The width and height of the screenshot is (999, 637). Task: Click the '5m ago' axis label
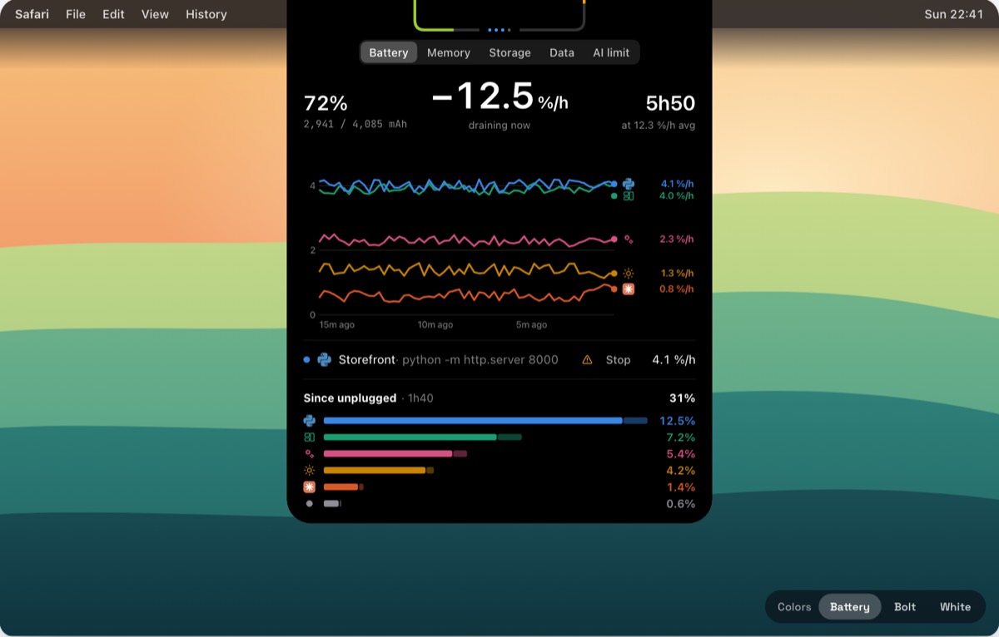click(x=531, y=325)
